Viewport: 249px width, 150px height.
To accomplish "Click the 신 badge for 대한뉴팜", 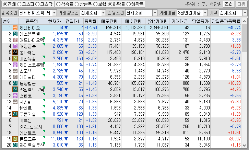I will pyautogui.click(x=15, y=59).
